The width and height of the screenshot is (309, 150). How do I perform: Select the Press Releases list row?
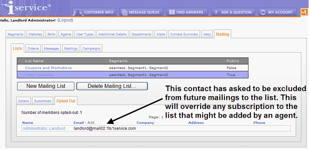coord(133,75)
